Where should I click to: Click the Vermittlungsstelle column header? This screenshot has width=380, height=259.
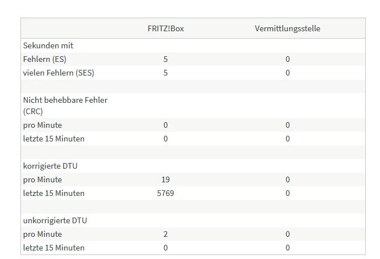click(287, 28)
